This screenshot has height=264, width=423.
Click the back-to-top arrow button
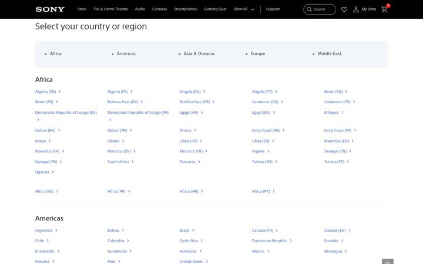(388, 262)
